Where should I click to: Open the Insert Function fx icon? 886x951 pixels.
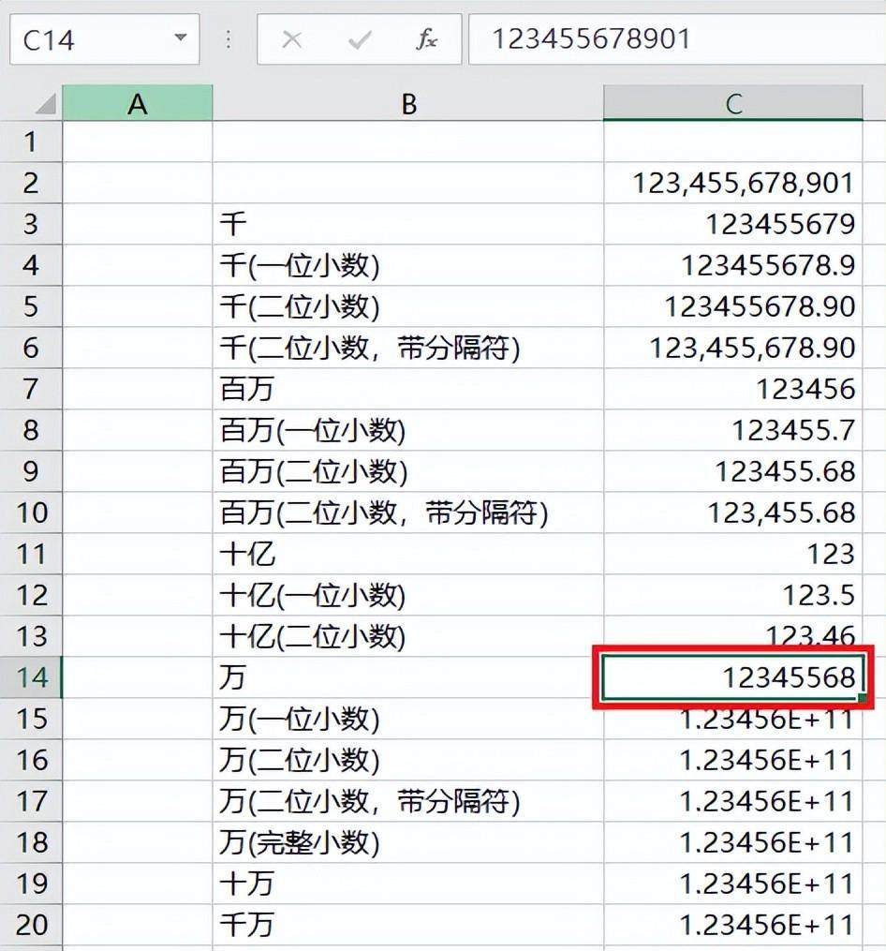[x=427, y=39]
